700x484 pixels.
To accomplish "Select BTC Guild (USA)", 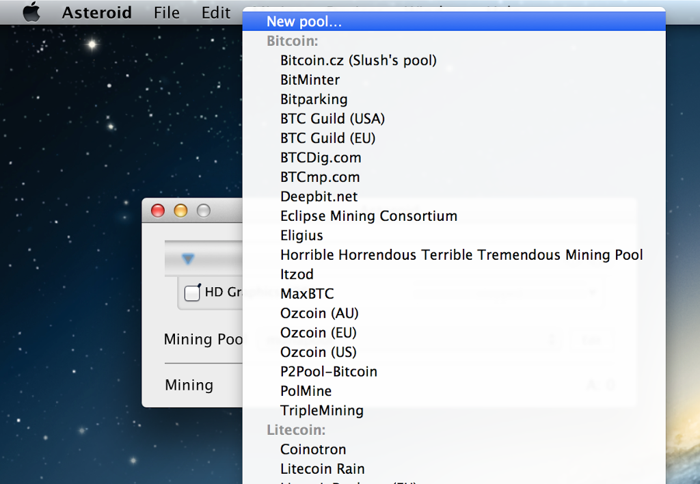I will coord(454,119).
